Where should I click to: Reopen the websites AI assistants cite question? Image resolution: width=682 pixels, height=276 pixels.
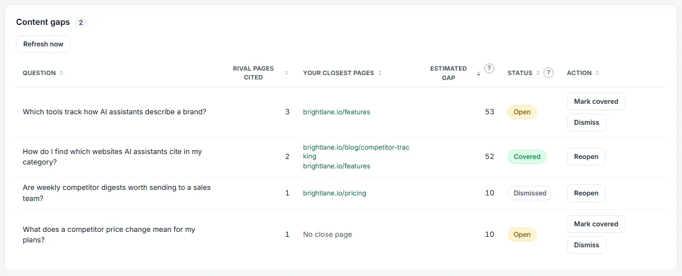586,157
